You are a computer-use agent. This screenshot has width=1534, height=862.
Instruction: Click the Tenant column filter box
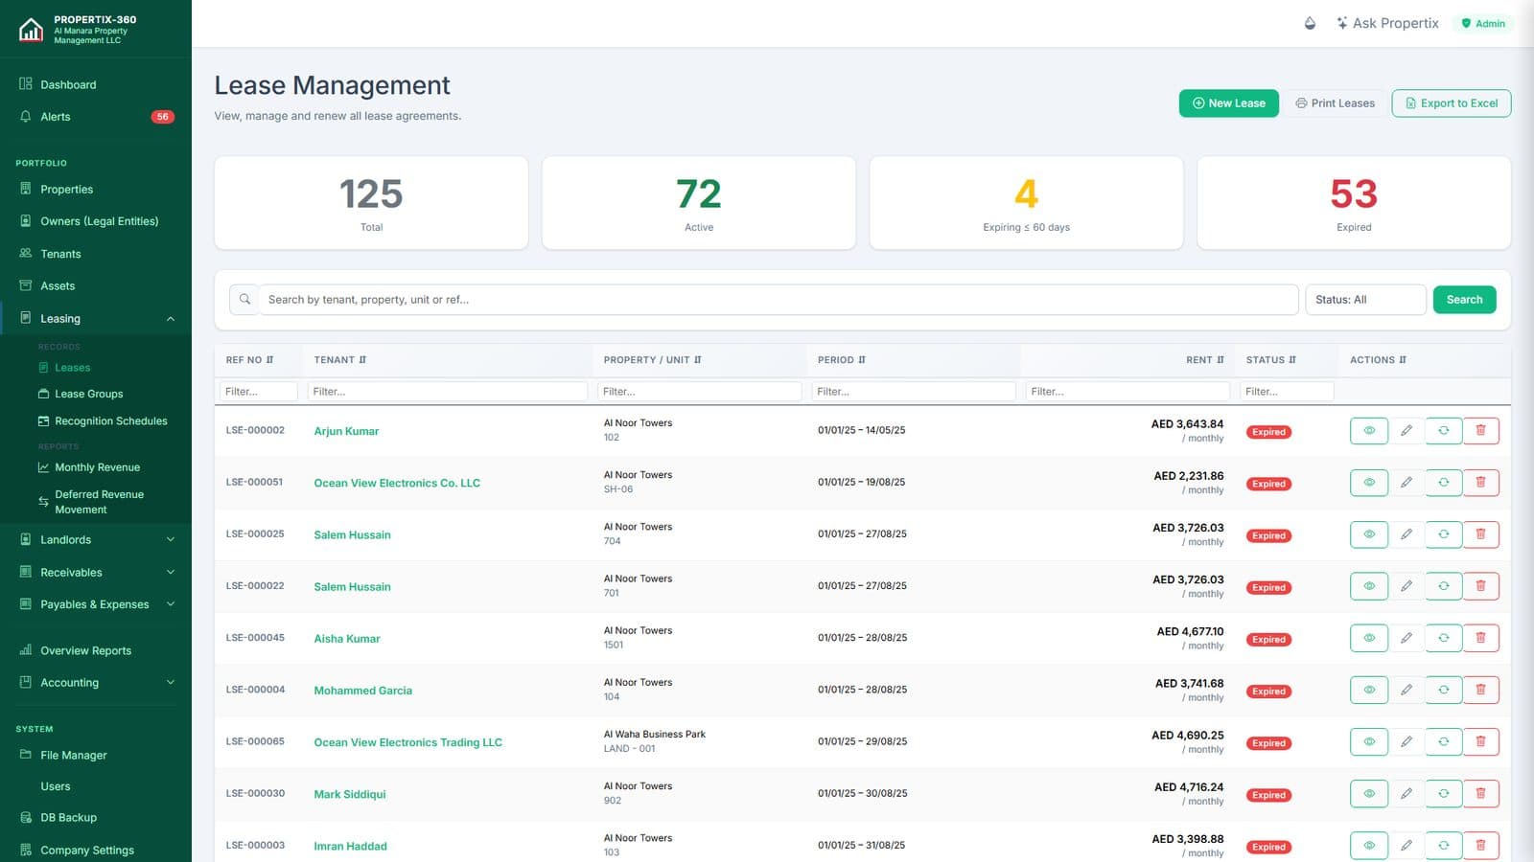(x=448, y=392)
